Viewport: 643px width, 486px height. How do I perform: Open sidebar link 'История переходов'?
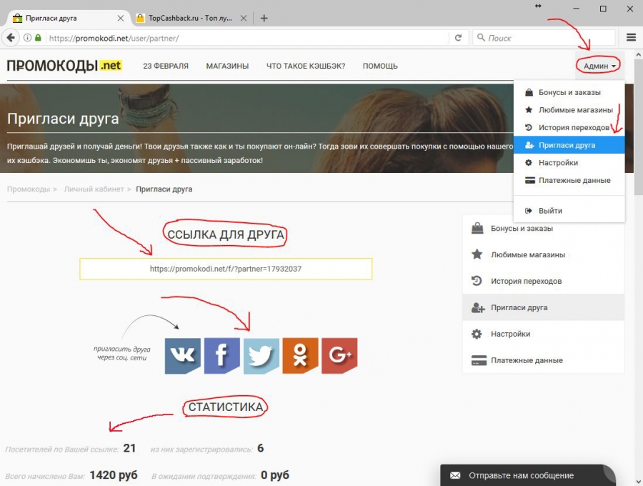(544, 281)
